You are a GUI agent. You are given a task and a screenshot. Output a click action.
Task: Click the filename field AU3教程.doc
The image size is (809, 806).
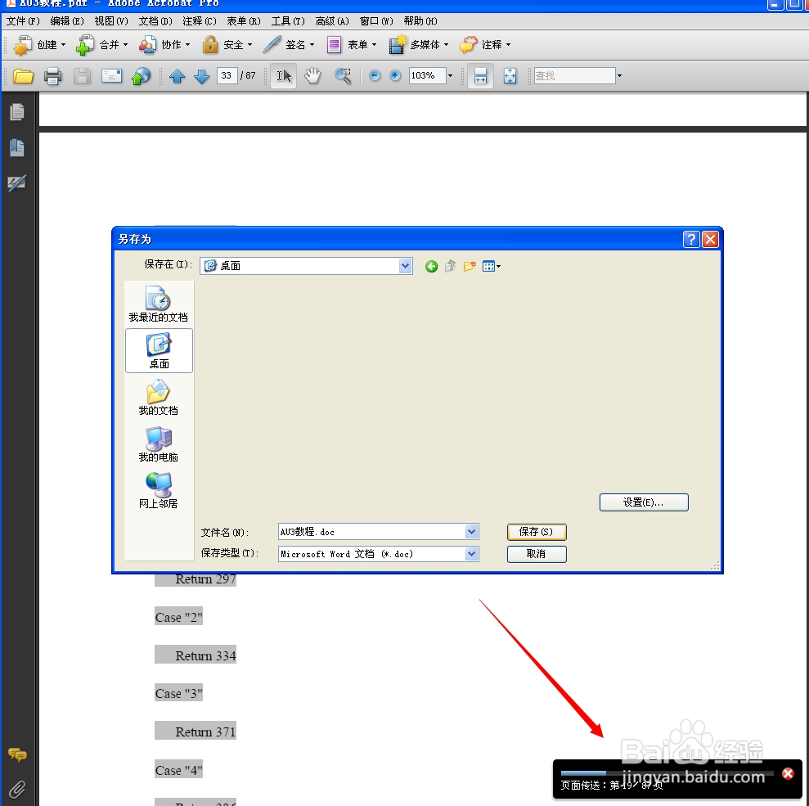[371, 532]
